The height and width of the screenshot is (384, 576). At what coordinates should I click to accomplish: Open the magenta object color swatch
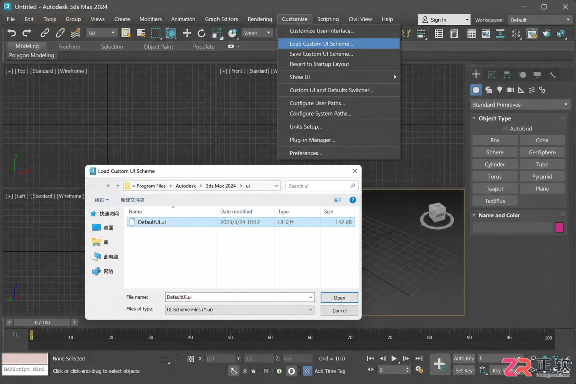[x=559, y=228]
